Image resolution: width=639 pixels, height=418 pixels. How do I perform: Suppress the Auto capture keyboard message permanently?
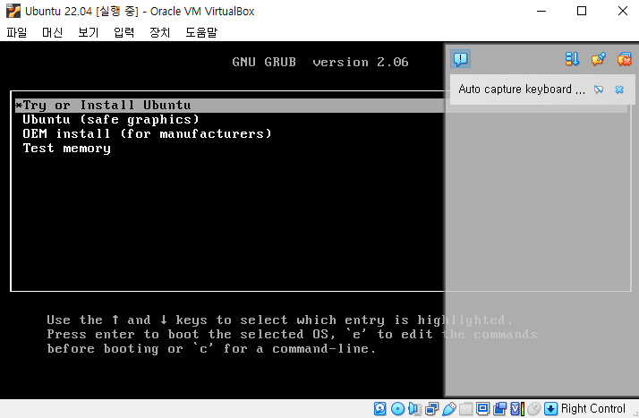click(598, 90)
